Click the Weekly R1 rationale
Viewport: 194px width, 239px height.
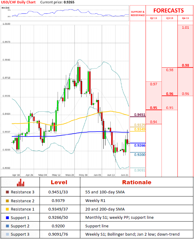pos(95,201)
